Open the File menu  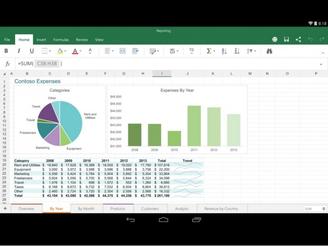coord(7,39)
